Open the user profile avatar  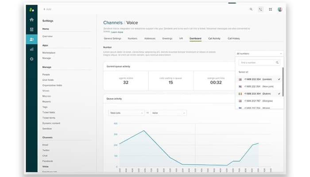click(x=280, y=9)
